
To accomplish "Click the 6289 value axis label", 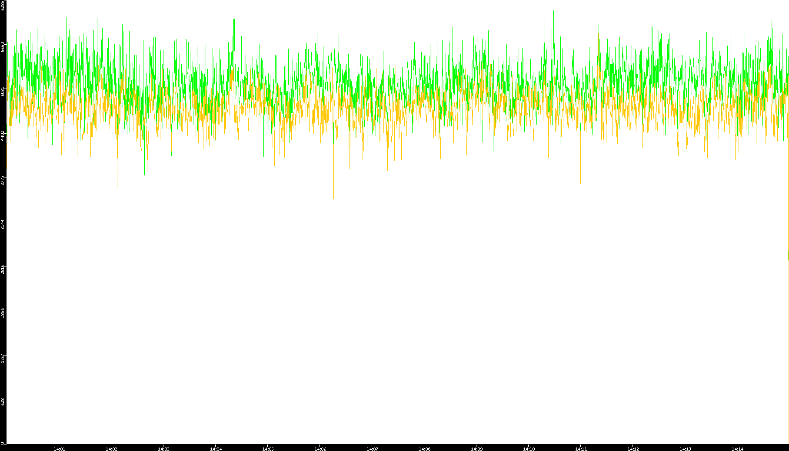I will click(3, 5).
